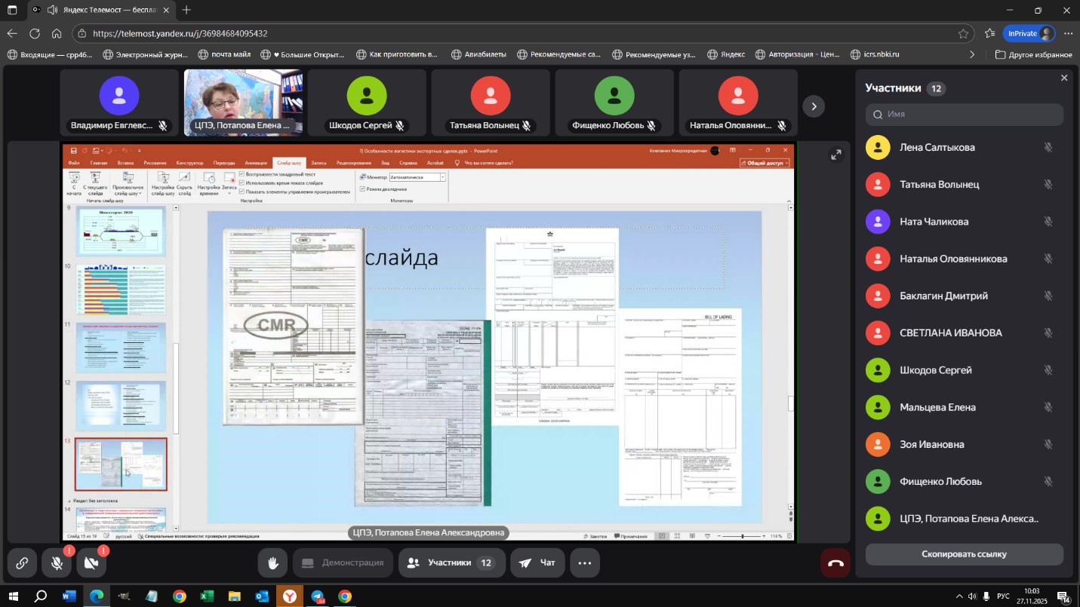Open Telegram from the taskbar

point(317,596)
